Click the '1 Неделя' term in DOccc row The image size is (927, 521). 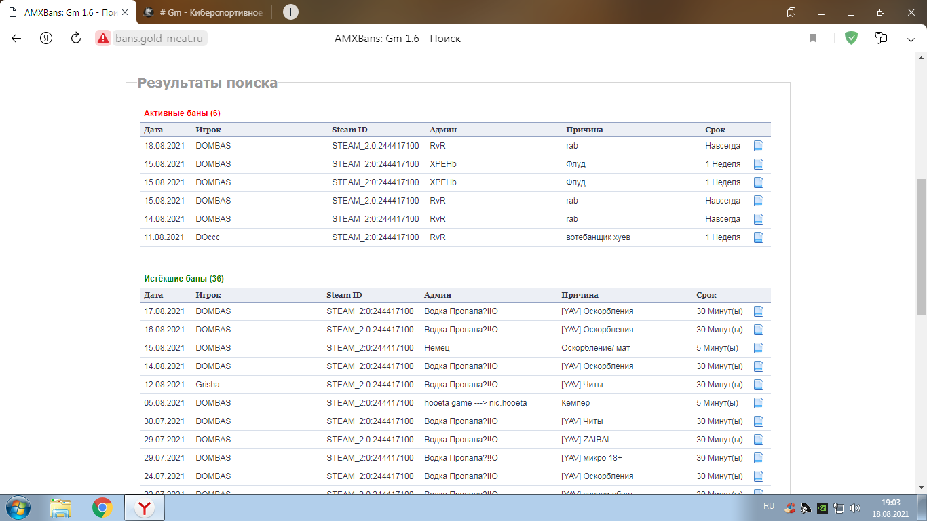point(723,237)
